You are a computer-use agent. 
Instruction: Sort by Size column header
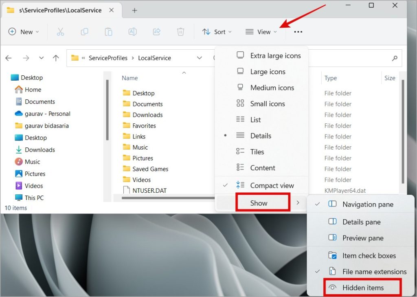[390, 78]
